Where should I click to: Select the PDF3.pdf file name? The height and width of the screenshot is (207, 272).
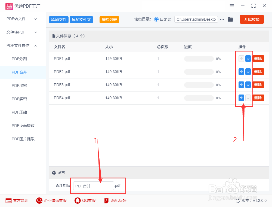click(x=62, y=85)
